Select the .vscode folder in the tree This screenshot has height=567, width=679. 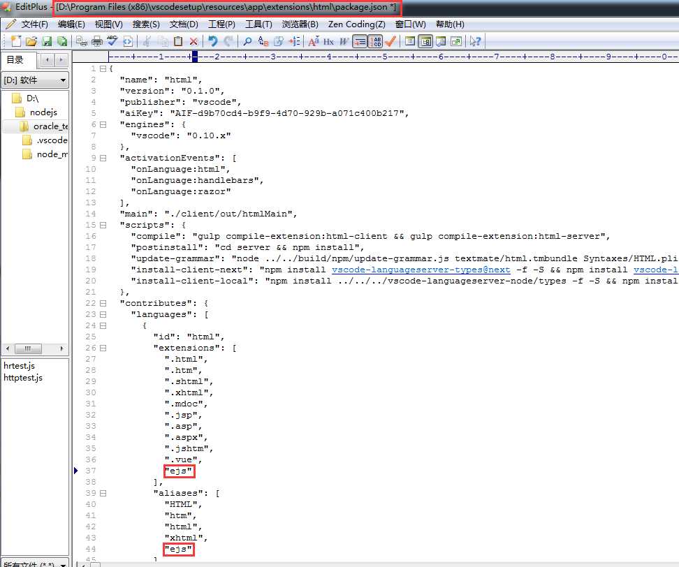(45, 140)
